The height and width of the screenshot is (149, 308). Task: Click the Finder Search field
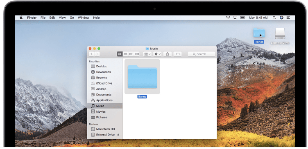[202, 54]
